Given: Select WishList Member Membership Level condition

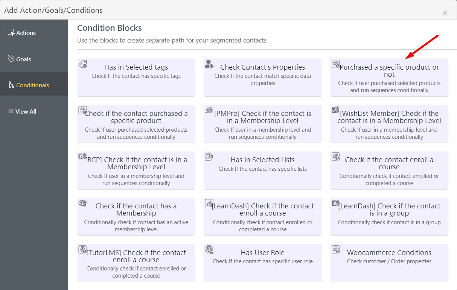Looking at the screenshot, I should [x=389, y=124].
